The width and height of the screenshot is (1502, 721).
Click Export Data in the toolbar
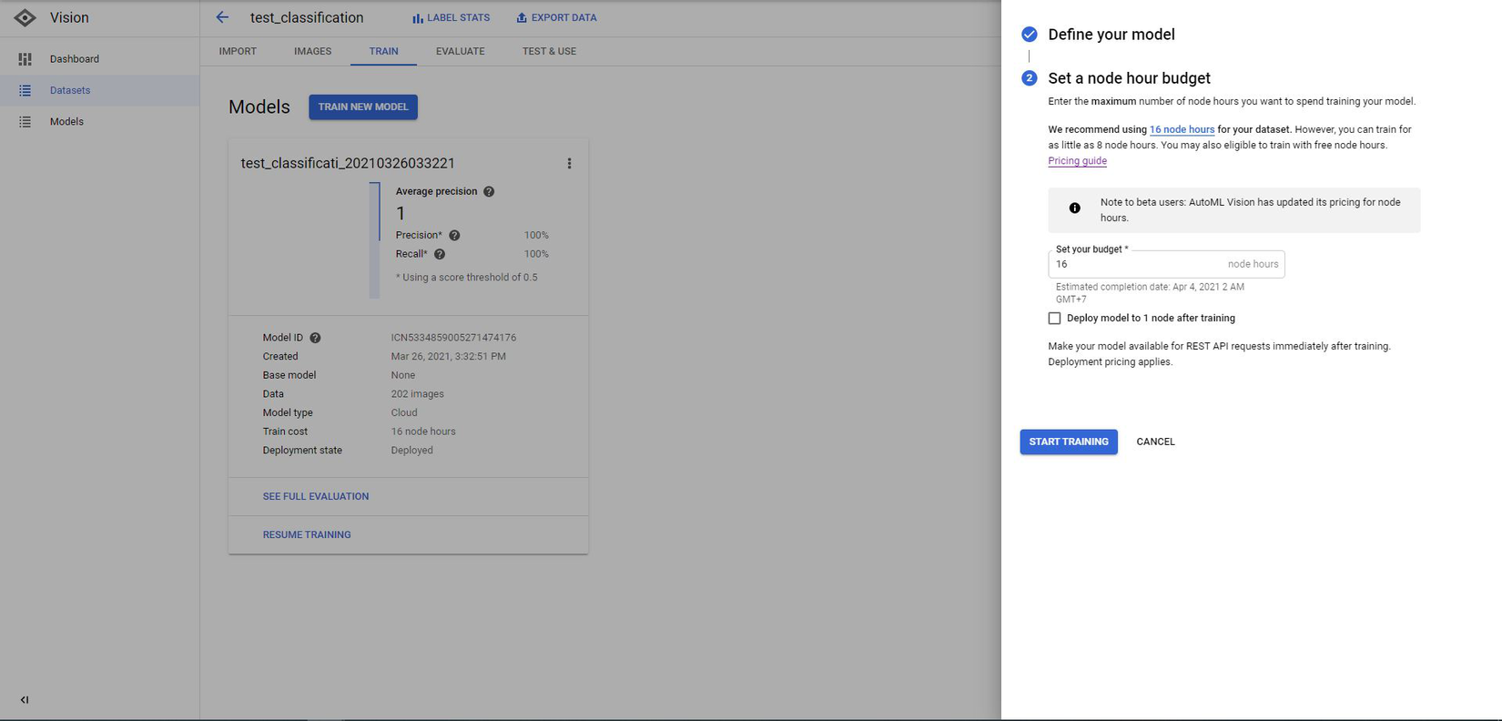pos(556,18)
